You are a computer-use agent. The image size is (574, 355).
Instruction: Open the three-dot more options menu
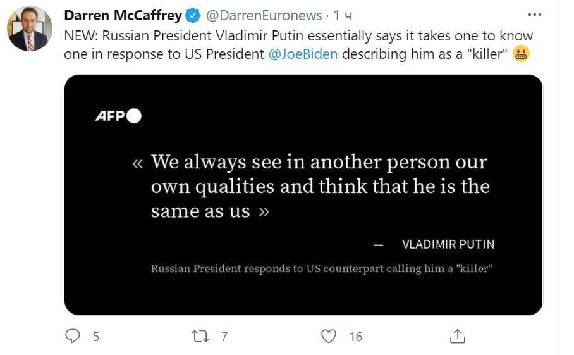(535, 15)
